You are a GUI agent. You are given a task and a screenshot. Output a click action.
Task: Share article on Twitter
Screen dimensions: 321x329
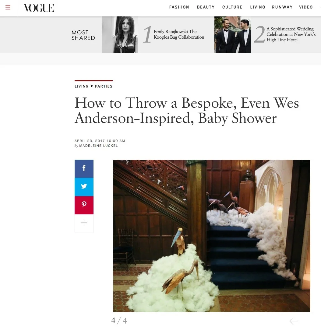84,187
